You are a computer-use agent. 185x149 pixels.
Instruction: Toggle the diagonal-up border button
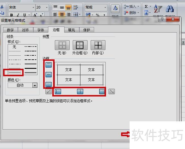49,92
